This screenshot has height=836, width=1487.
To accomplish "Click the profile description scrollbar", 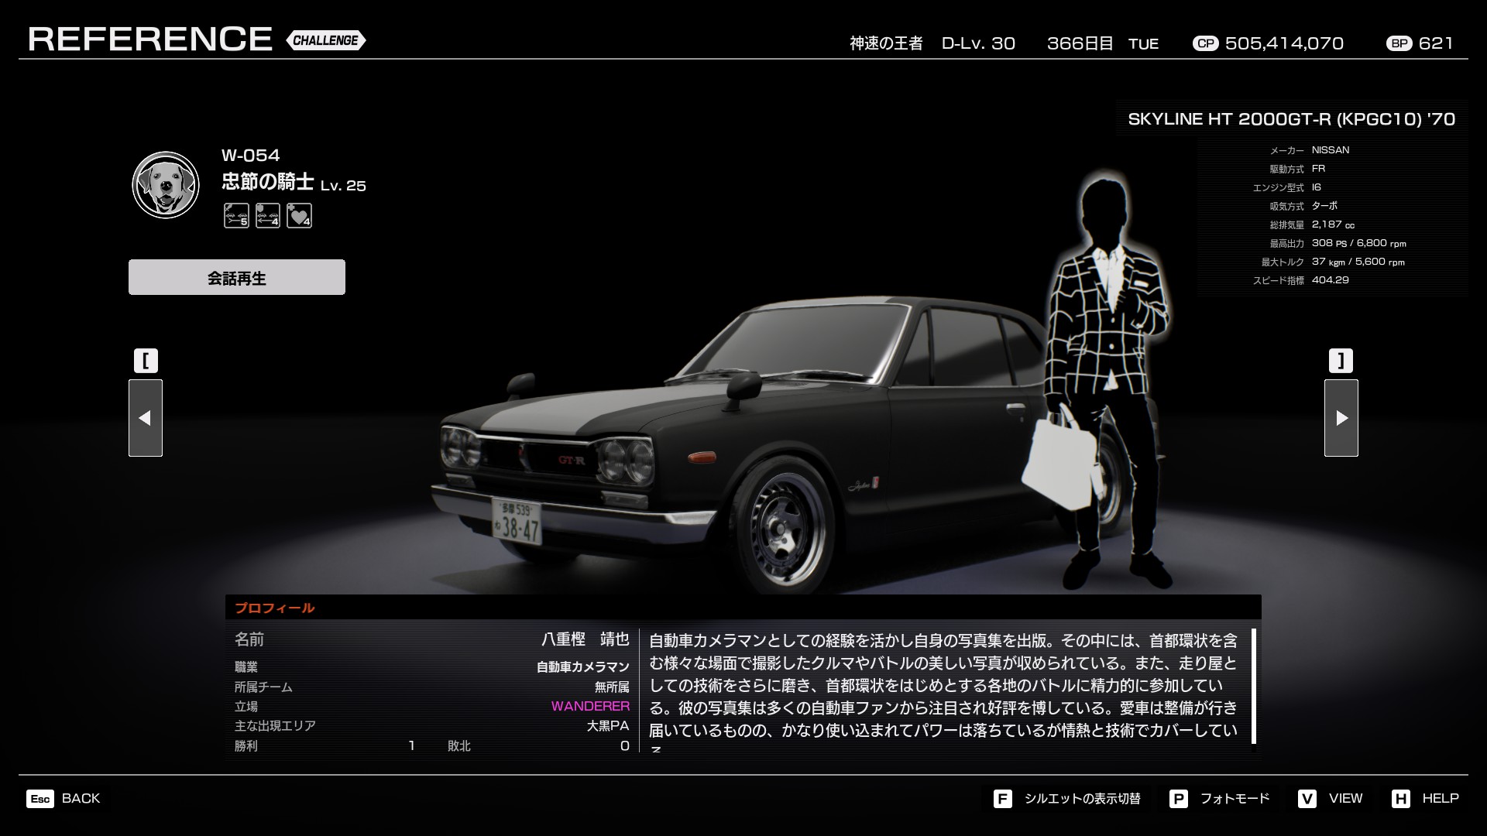I will coord(1253,686).
